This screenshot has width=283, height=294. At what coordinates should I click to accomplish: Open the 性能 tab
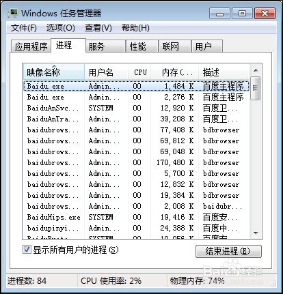pyautogui.click(x=142, y=46)
